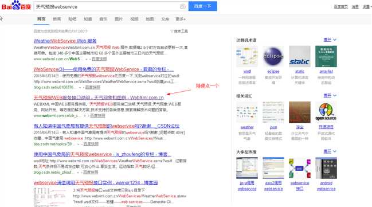This screenshot has height=207, width=372.
Task: Open the 开源项目 related word link
Action: click(326, 127)
